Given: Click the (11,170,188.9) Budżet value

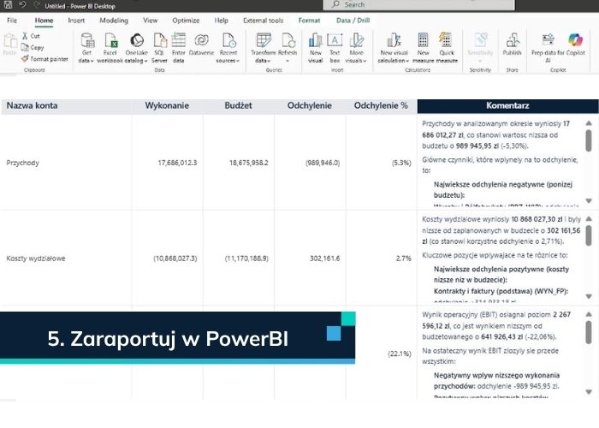Looking at the screenshot, I should [246, 259].
